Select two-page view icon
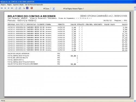This screenshot has width=136, height=102. pyautogui.click(x=20, y=8)
